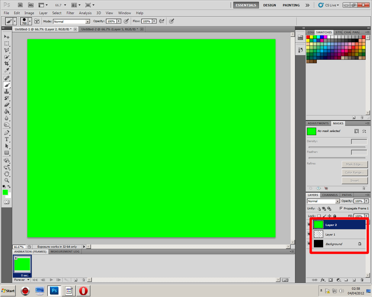Launch Bridge from the Br icon

click(20, 5)
